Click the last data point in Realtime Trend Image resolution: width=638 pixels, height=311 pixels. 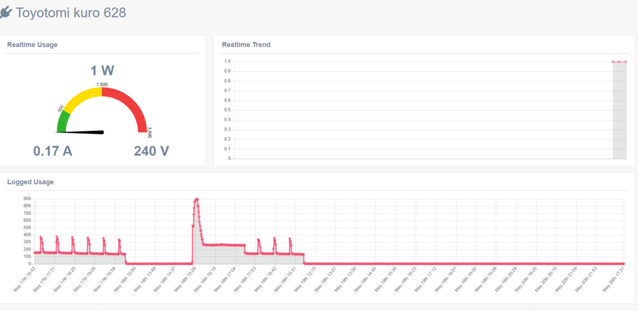[625, 62]
